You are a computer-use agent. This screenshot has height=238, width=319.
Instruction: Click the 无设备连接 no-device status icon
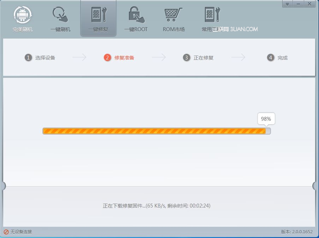coord(6,232)
